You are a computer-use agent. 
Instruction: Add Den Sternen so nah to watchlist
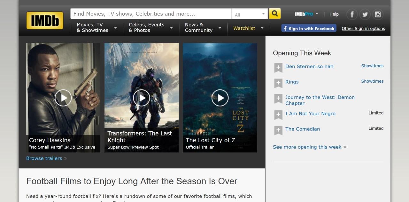pyautogui.click(x=278, y=67)
